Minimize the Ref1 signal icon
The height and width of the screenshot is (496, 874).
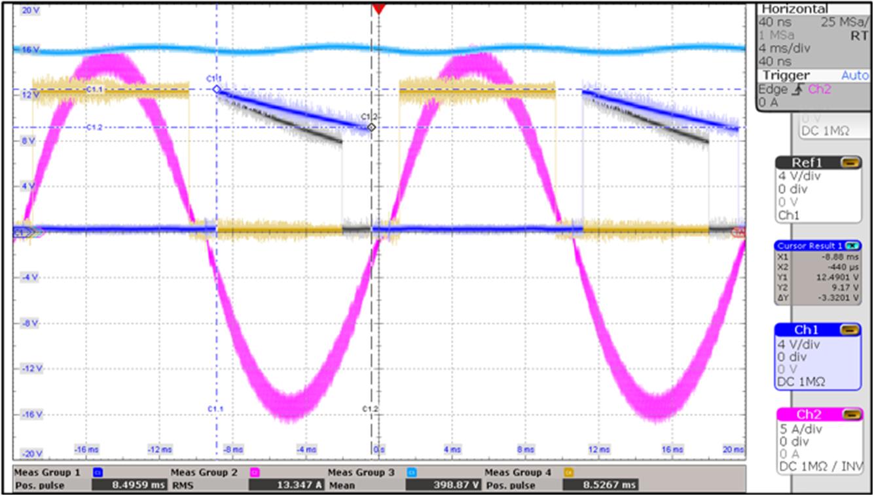pyautogui.click(x=850, y=163)
